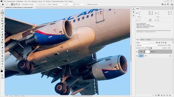Select the Dodge tool
The width and height of the screenshot is (174, 97).
(x=2, y=48)
